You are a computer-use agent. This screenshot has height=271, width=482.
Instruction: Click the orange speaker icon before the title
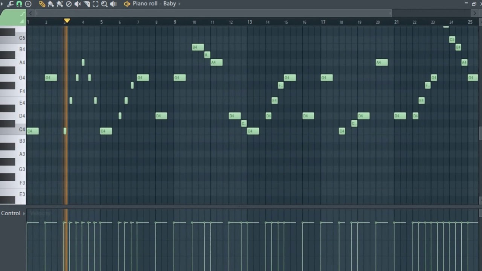pos(127,4)
